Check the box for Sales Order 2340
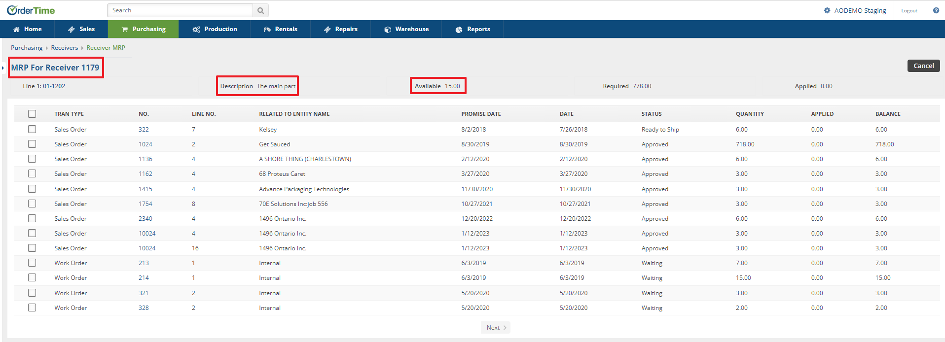Viewport: 945px width, 342px height. point(32,218)
